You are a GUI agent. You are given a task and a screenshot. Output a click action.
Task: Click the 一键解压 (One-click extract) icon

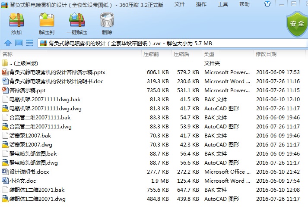coord(77,19)
